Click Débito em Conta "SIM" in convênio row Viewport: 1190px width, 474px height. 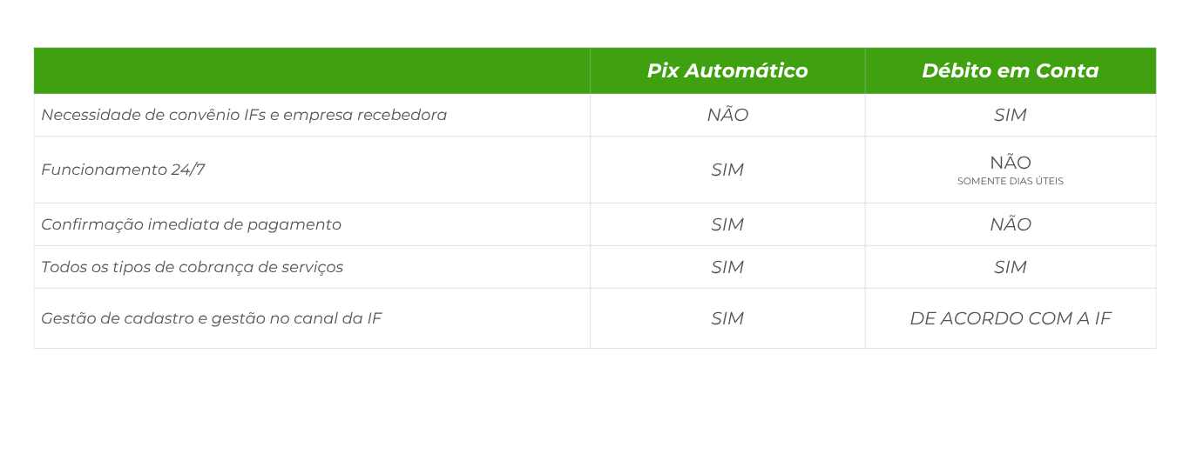pyautogui.click(x=1010, y=115)
